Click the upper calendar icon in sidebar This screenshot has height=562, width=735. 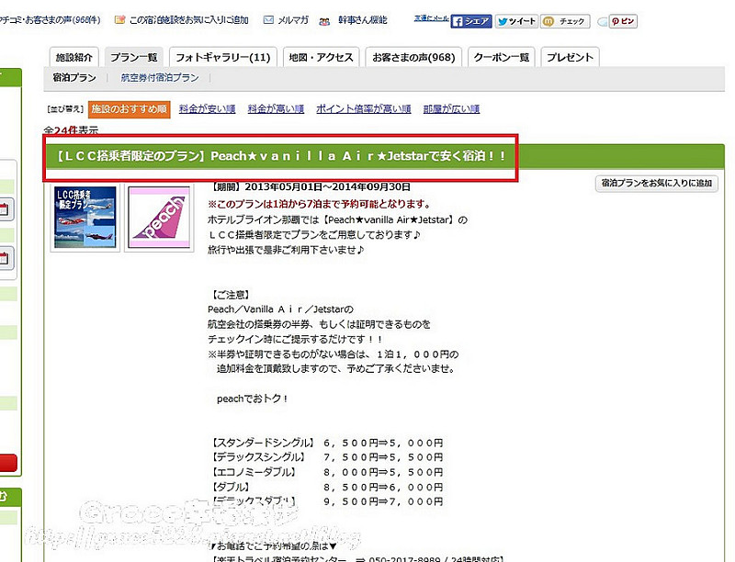coord(5,209)
